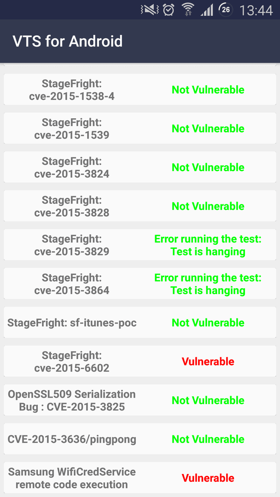The width and height of the screenshot is (280, 497).
Task: Tap the muted vibrate icon in status bar
Action: tap(149, 10)
